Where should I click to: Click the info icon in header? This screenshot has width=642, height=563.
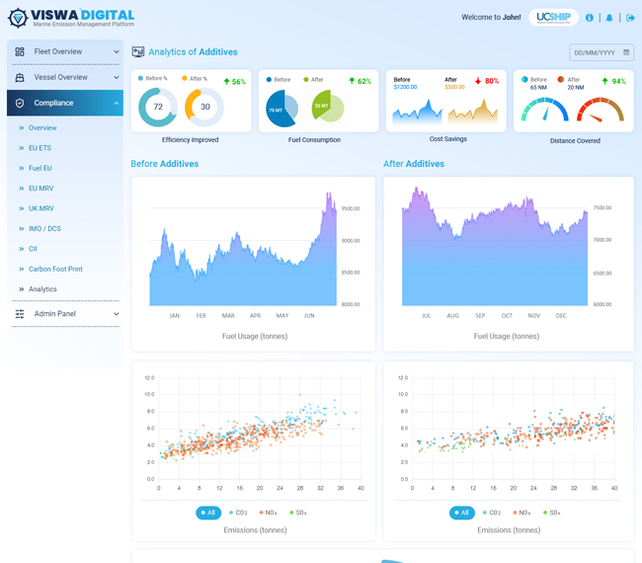click(590, 18)
